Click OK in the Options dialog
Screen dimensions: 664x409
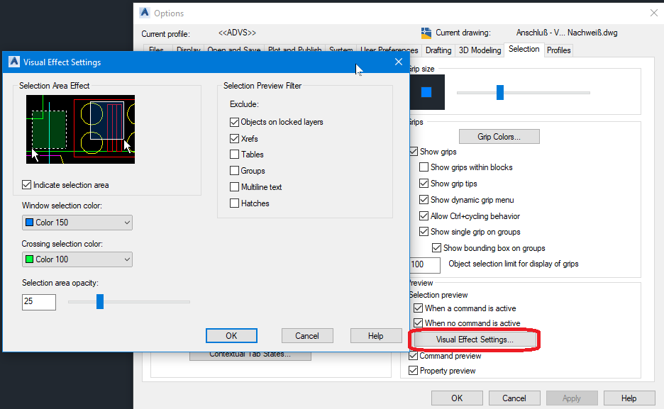tap(457, 398)
